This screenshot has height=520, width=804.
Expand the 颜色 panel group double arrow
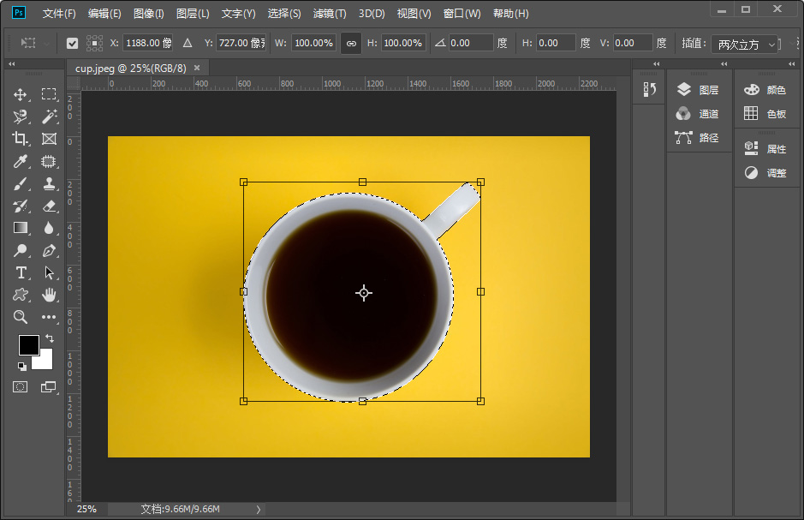791,64
